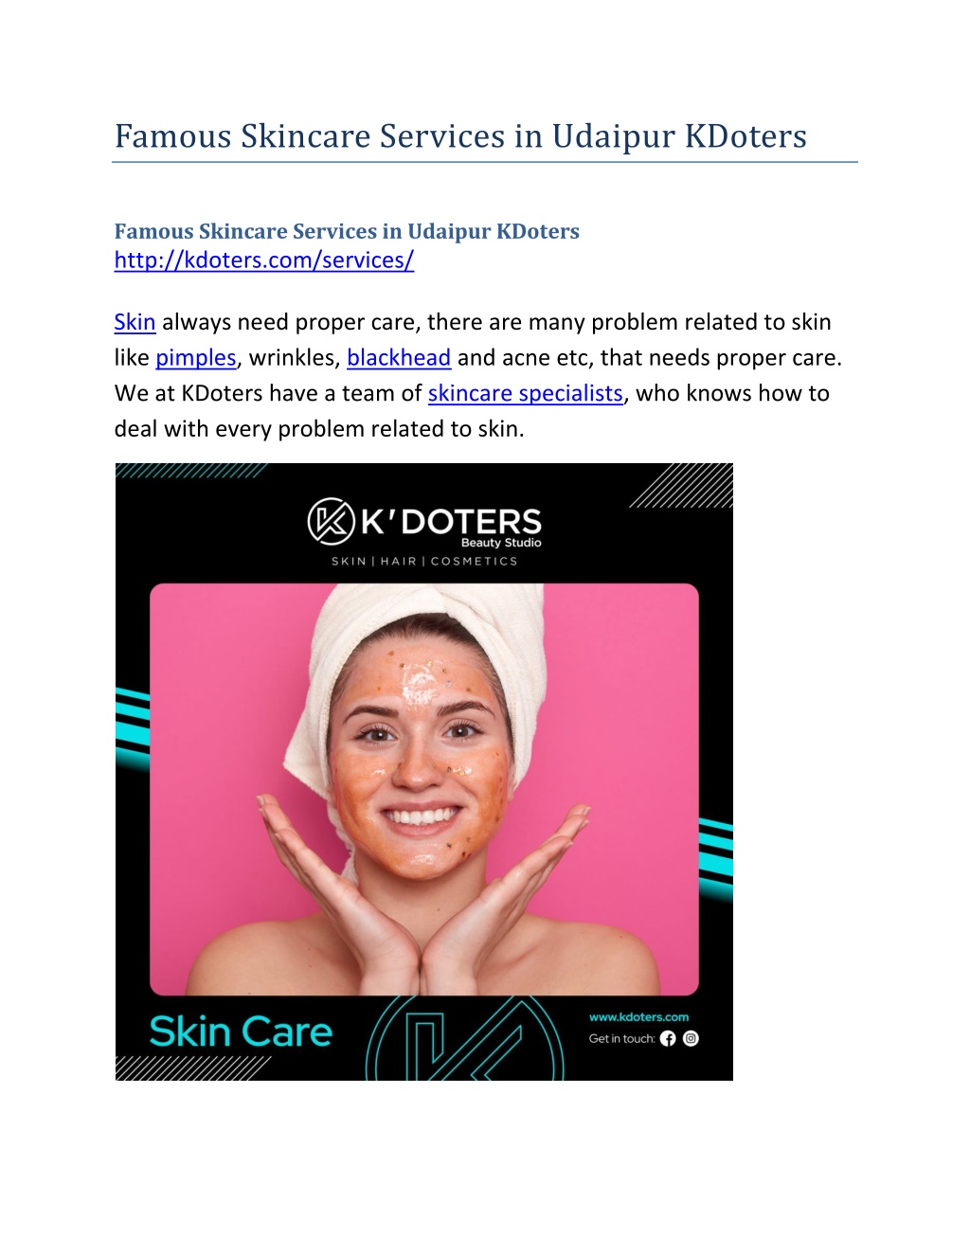Select the document title heading
The image size is (970, 1255).
click(460, 136)
